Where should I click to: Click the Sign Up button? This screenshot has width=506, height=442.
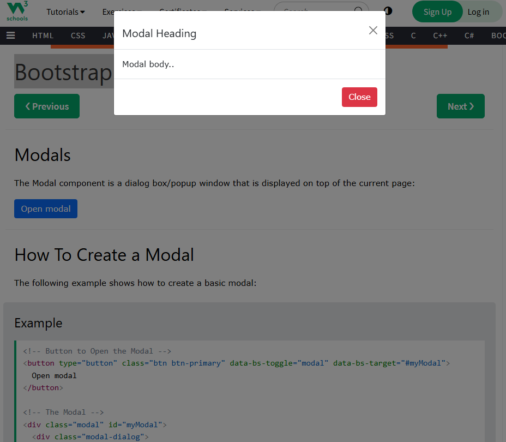click(x=437, y=12)
